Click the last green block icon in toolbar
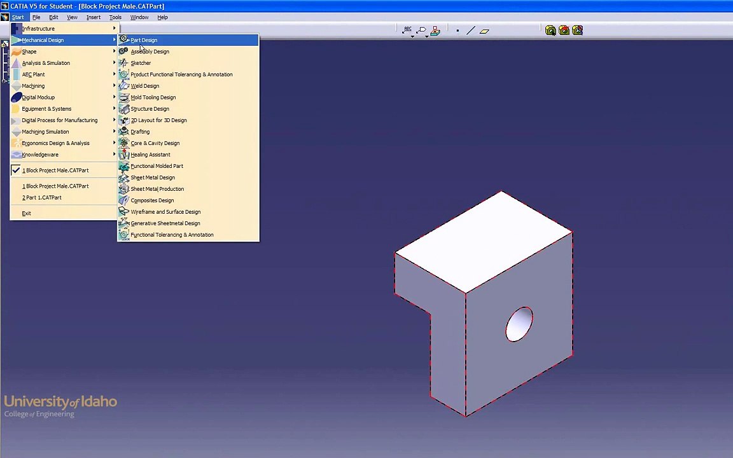 (578, 31)
